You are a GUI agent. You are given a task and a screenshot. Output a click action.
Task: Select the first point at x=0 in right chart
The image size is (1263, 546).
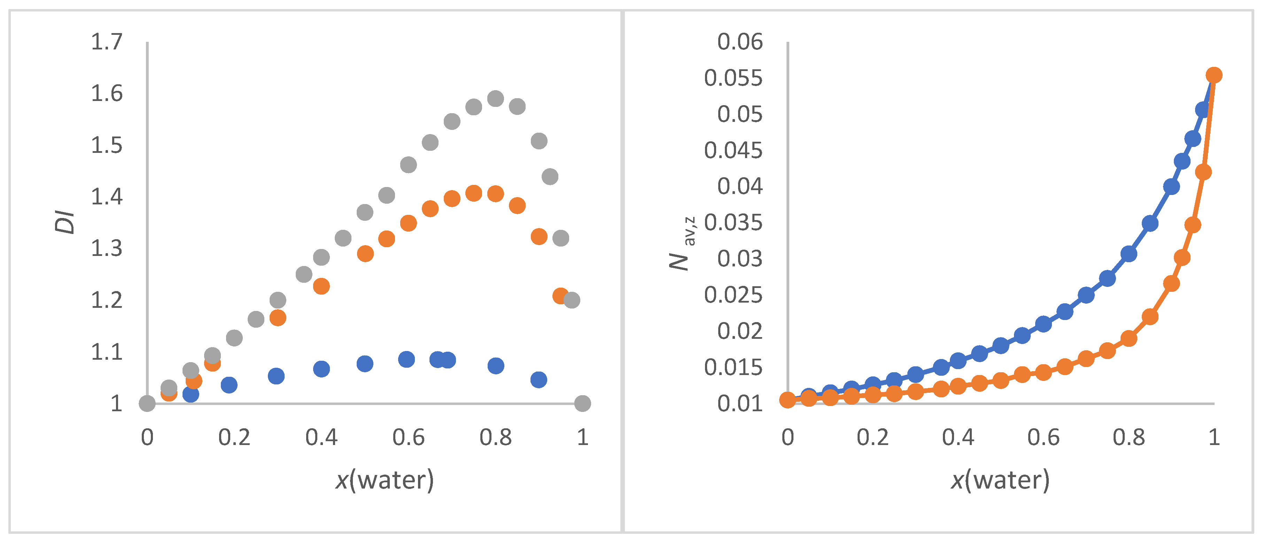(x=788, y=400)
